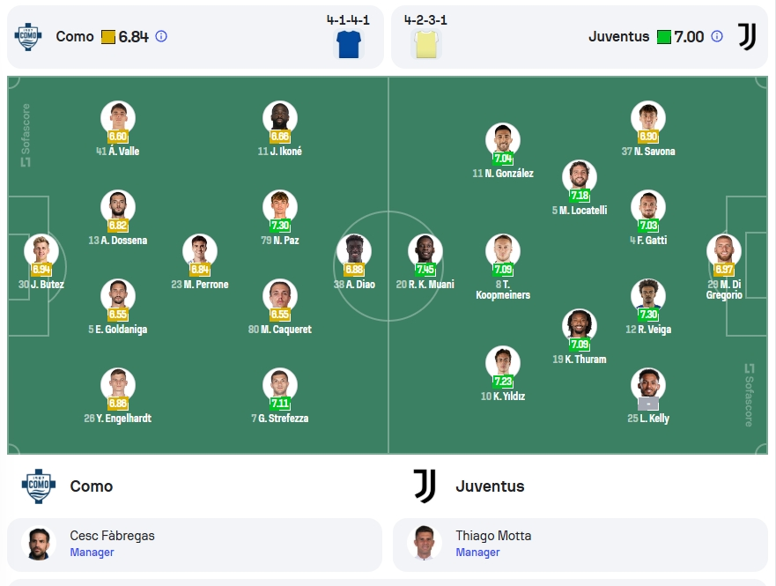Click the Juventus logo above manager section
776x586 pixels.
point(425,486)
